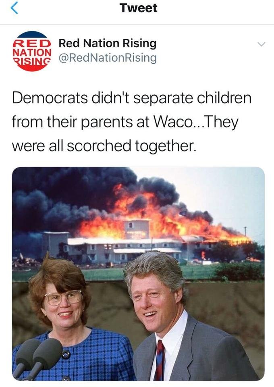Tap the Tweet header title
This screenshot has width=274, height=387.
pyautogui.click(x=138, y=8)
